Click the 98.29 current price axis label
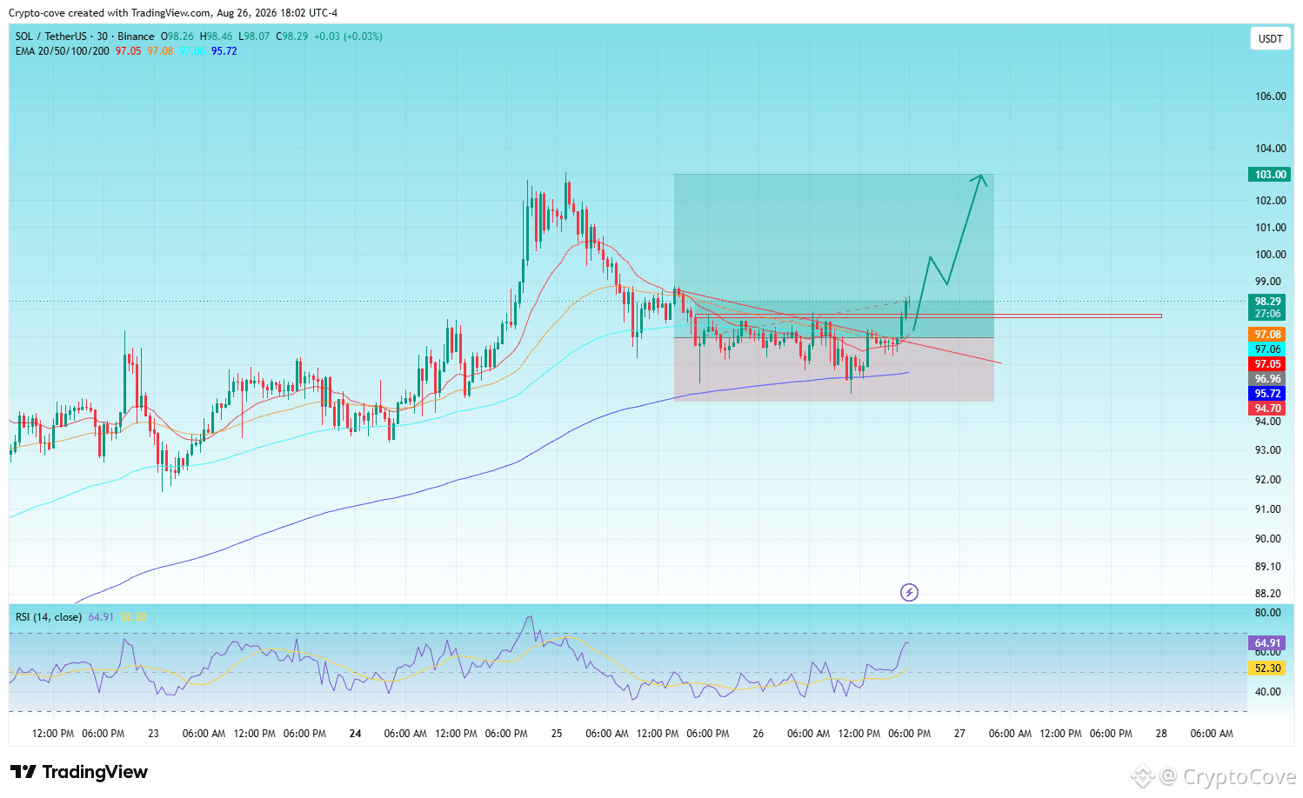 coord(1268,302)
